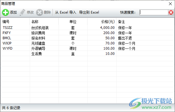Select the WYFD code cell
The width and height of the screenshot is (175, 112).
click(x=8, y=48)
